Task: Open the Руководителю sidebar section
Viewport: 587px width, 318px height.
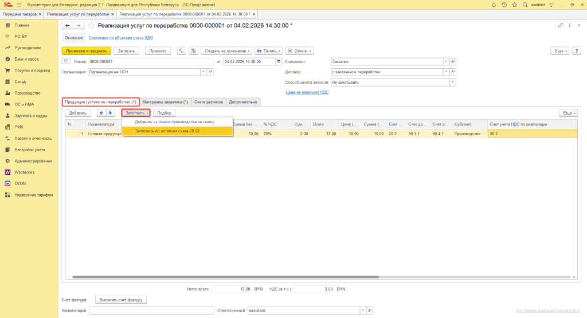Action: [28, 48]
